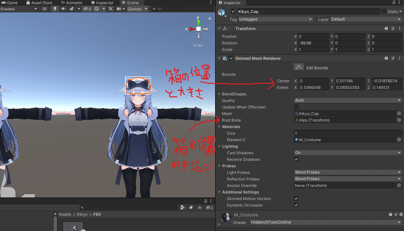This screenshot has height=231, width=404.
Task: Expand the BlendShapes foldout
Action: pos(219,94)
